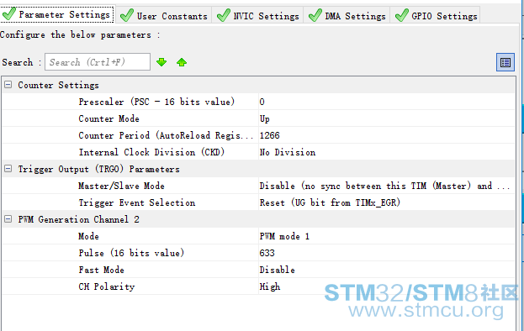Switch to the Parameter Settings tab
The image size is (524, 331).
[57, 14]
